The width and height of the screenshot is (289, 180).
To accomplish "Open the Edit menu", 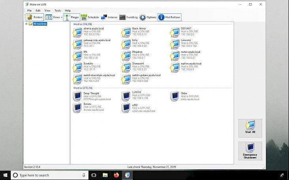I will [38, 11].
